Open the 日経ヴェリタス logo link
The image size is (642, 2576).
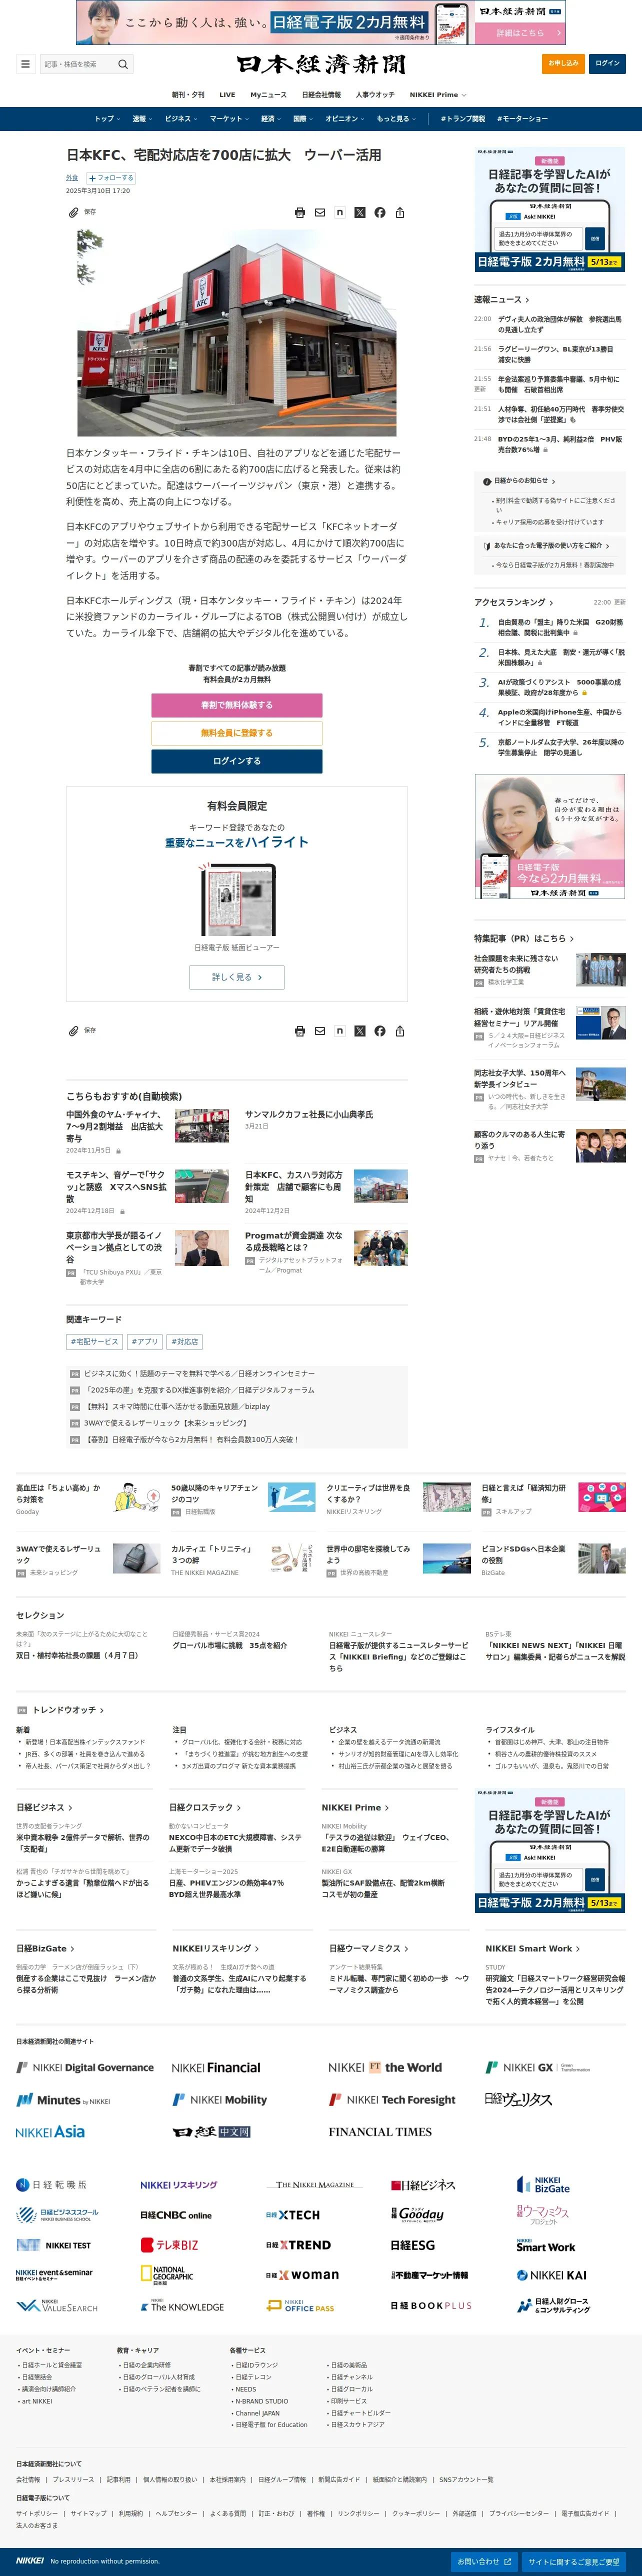pyautogui.click(x=518, y=2100)
